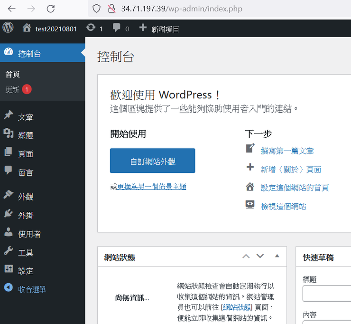Open the updates icon in admin bar
The image size is (351, 324).
click(x=91, y=28)
